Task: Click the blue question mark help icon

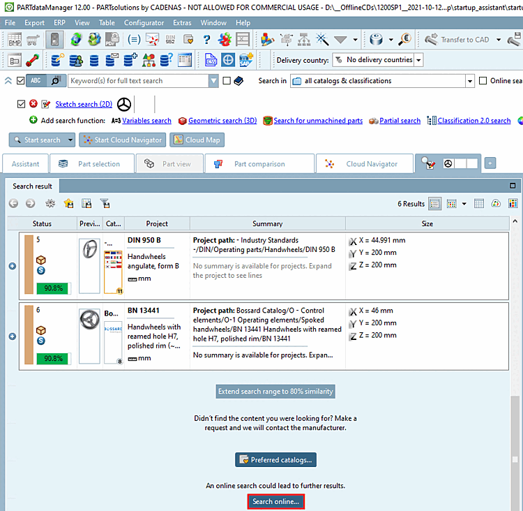Action: click(x=207, y=40)
